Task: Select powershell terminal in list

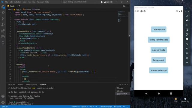Action: [x=122, y=94]
